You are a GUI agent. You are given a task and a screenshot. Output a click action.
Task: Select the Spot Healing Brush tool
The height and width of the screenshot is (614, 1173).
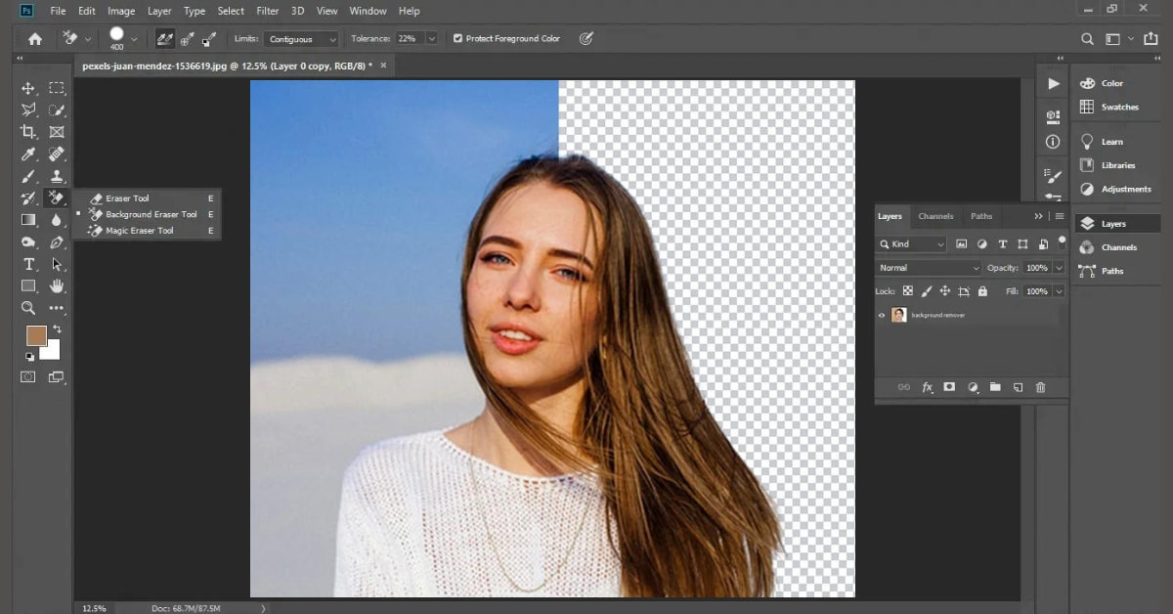coord(57,154)
